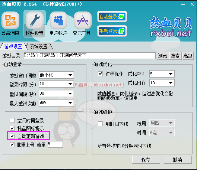Switch to the 系统设置 tab
197x170 pixels.
pyautogui.click(x=39, y=46)
